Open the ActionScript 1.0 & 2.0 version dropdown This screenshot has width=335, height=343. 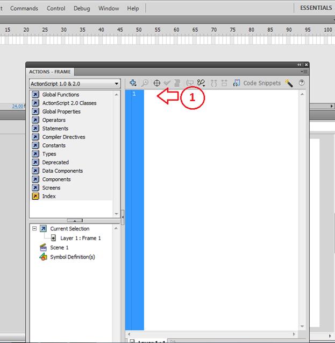click(x=75, y=84)
